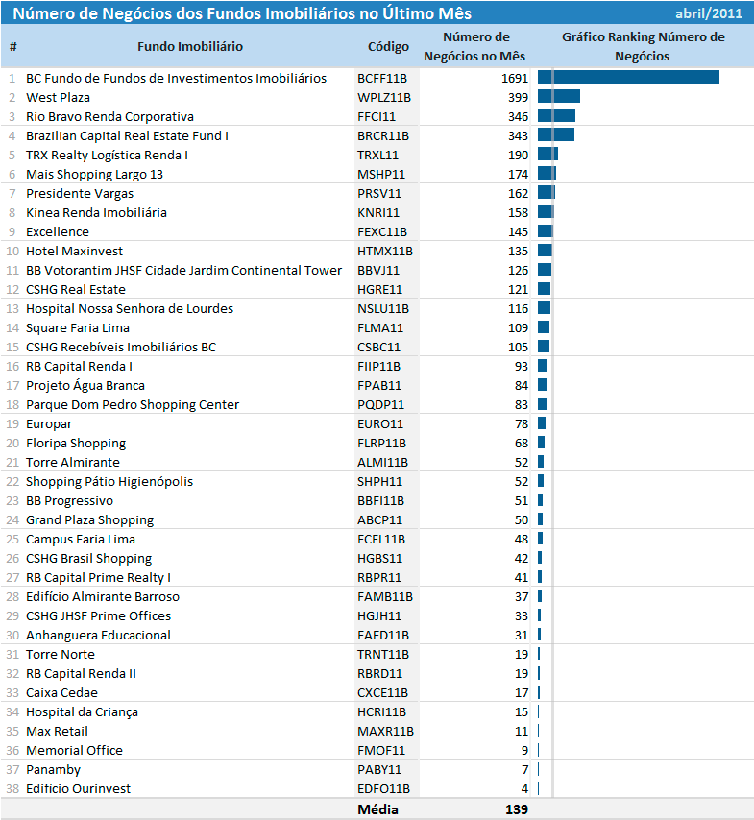The width and height of the screenshot is (754, 820).
Task: Select 'Caixa Cedae'
Action: click(61, 693)
